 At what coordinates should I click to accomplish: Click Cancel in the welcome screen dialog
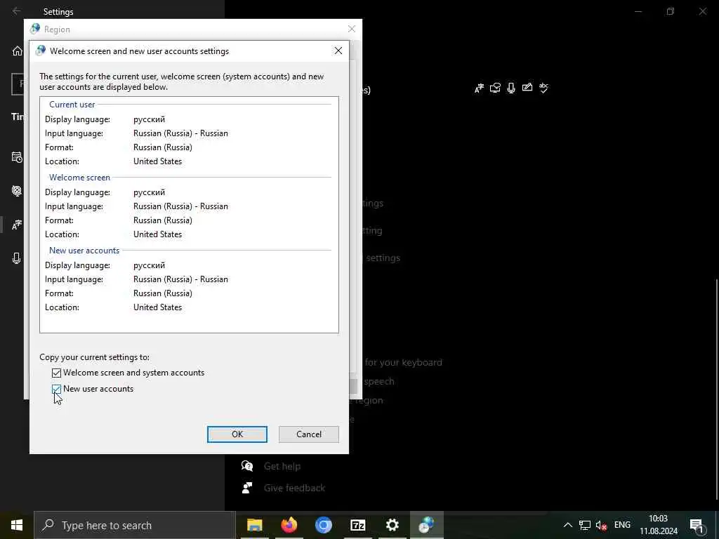coord(309,434)
